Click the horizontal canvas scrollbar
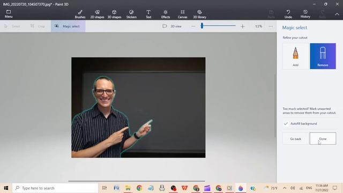The image size is (343, 193). [x=137, y=181]
